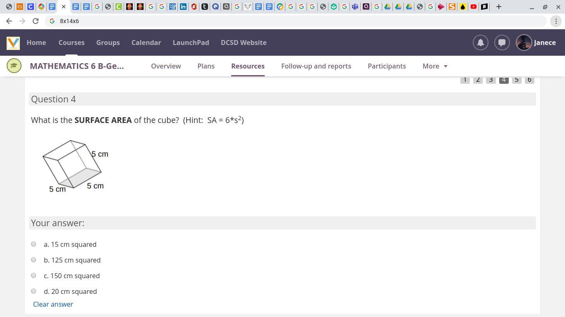Select answer b. 125 cm squared

pyautogui.click(x=34, y=260)
